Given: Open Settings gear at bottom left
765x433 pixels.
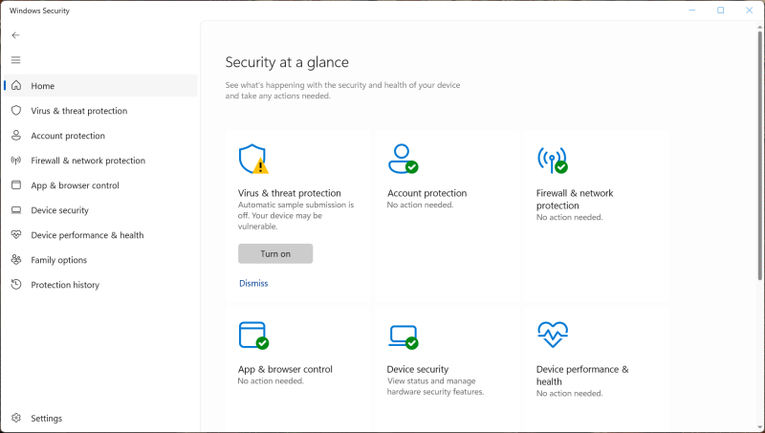Looking at the screenshot, I should click(x=16, y=419).
